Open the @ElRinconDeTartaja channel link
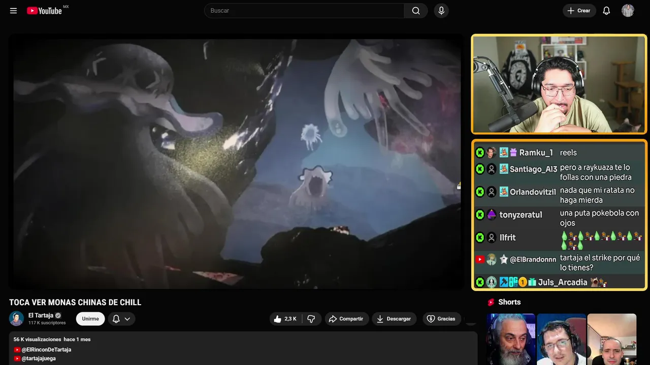 (x=46, y=350)
